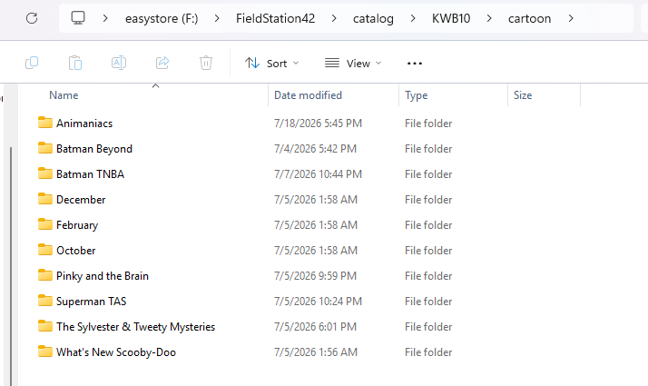
Task: Select the Animaniacs folder name
Action: tap(84, 124)
